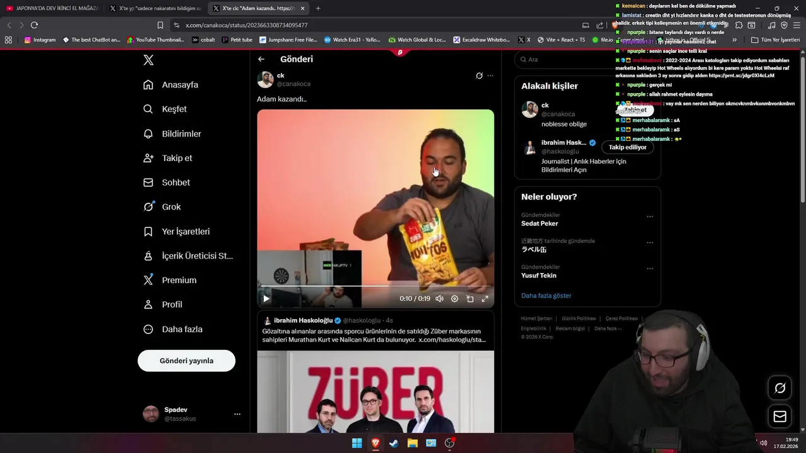Click the browser back arrow

point(9,25)
